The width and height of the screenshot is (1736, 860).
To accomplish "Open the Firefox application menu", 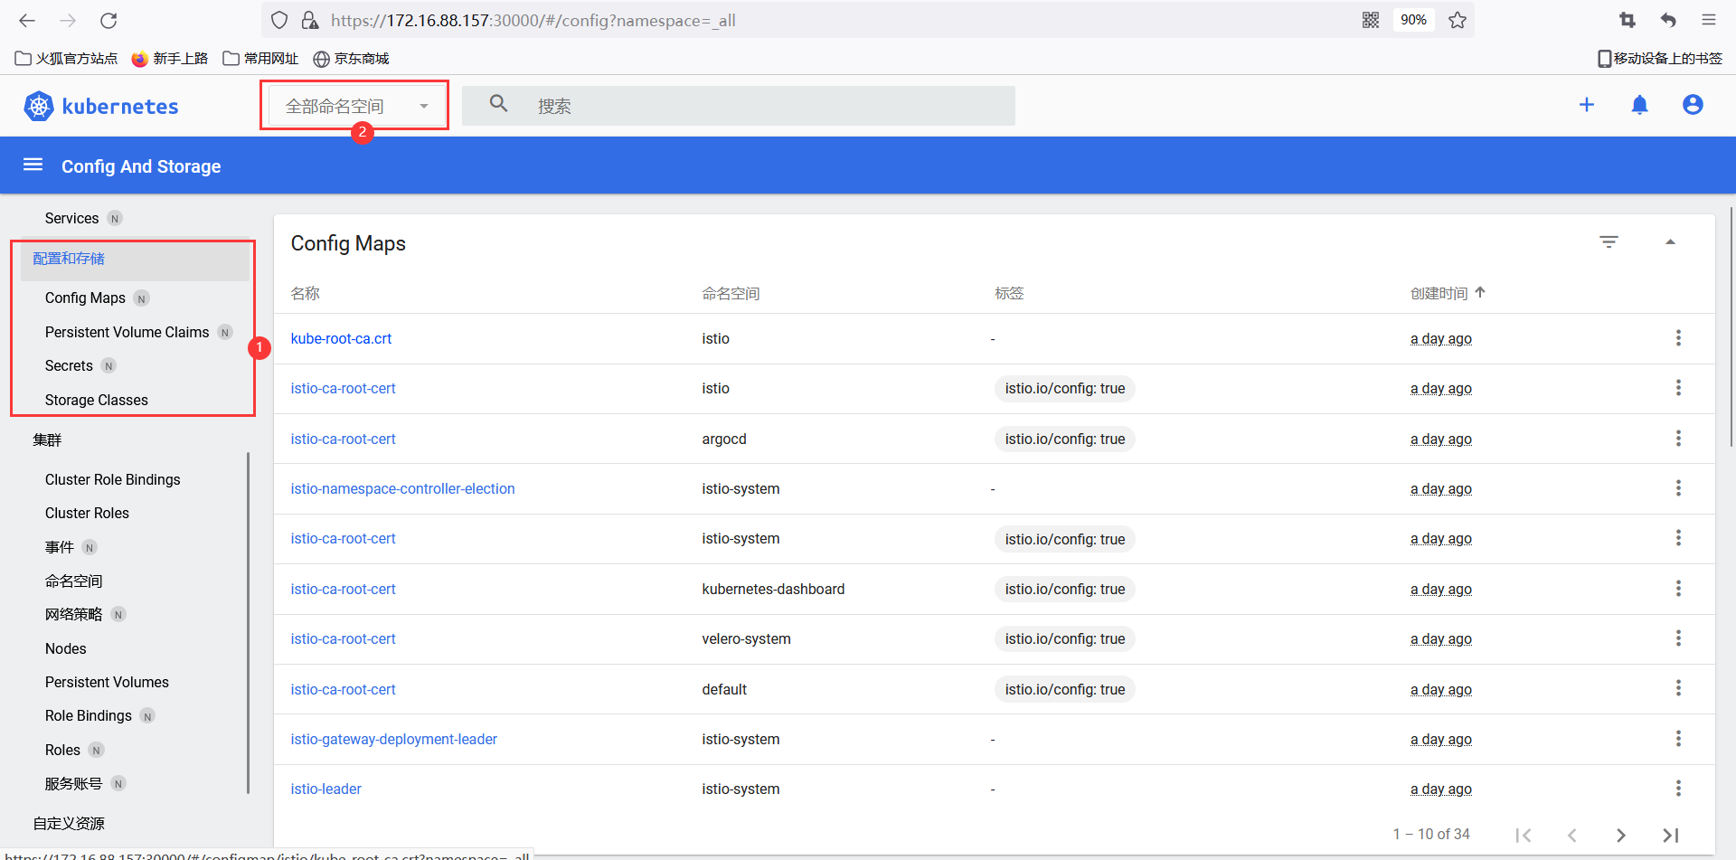I will click(1709, 20).
